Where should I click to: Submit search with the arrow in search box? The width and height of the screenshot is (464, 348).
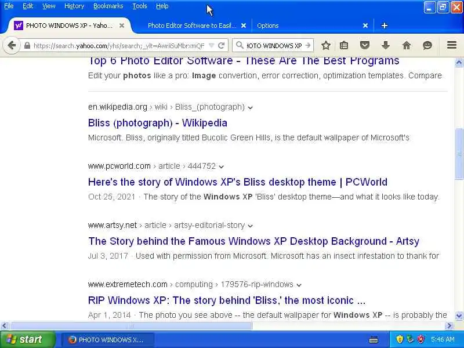(308, 46)
